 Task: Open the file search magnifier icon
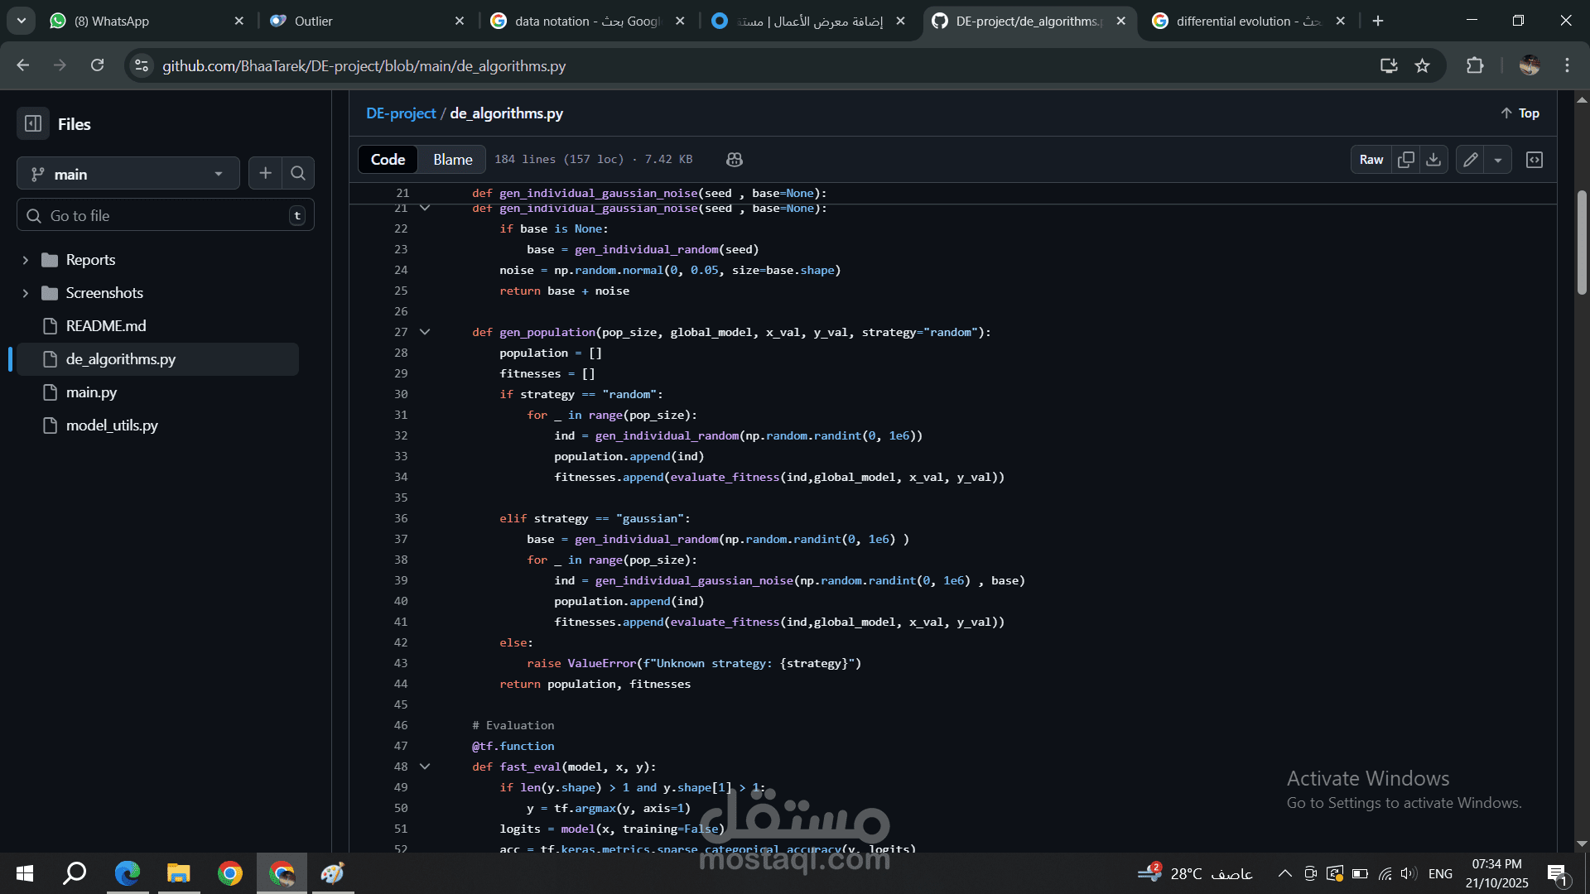(x=298, y=173)
